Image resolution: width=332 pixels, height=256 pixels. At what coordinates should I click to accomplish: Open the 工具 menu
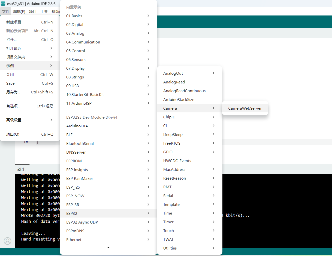44,11
